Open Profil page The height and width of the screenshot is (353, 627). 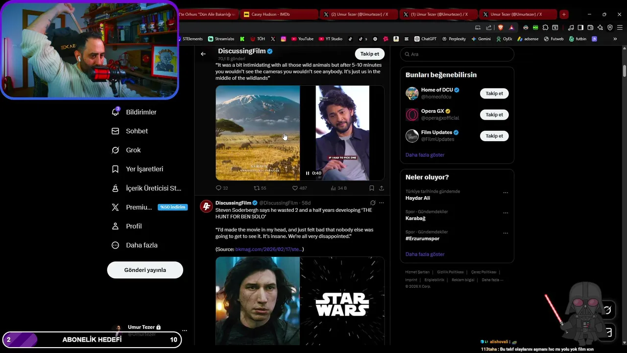(x=127, y=226)
